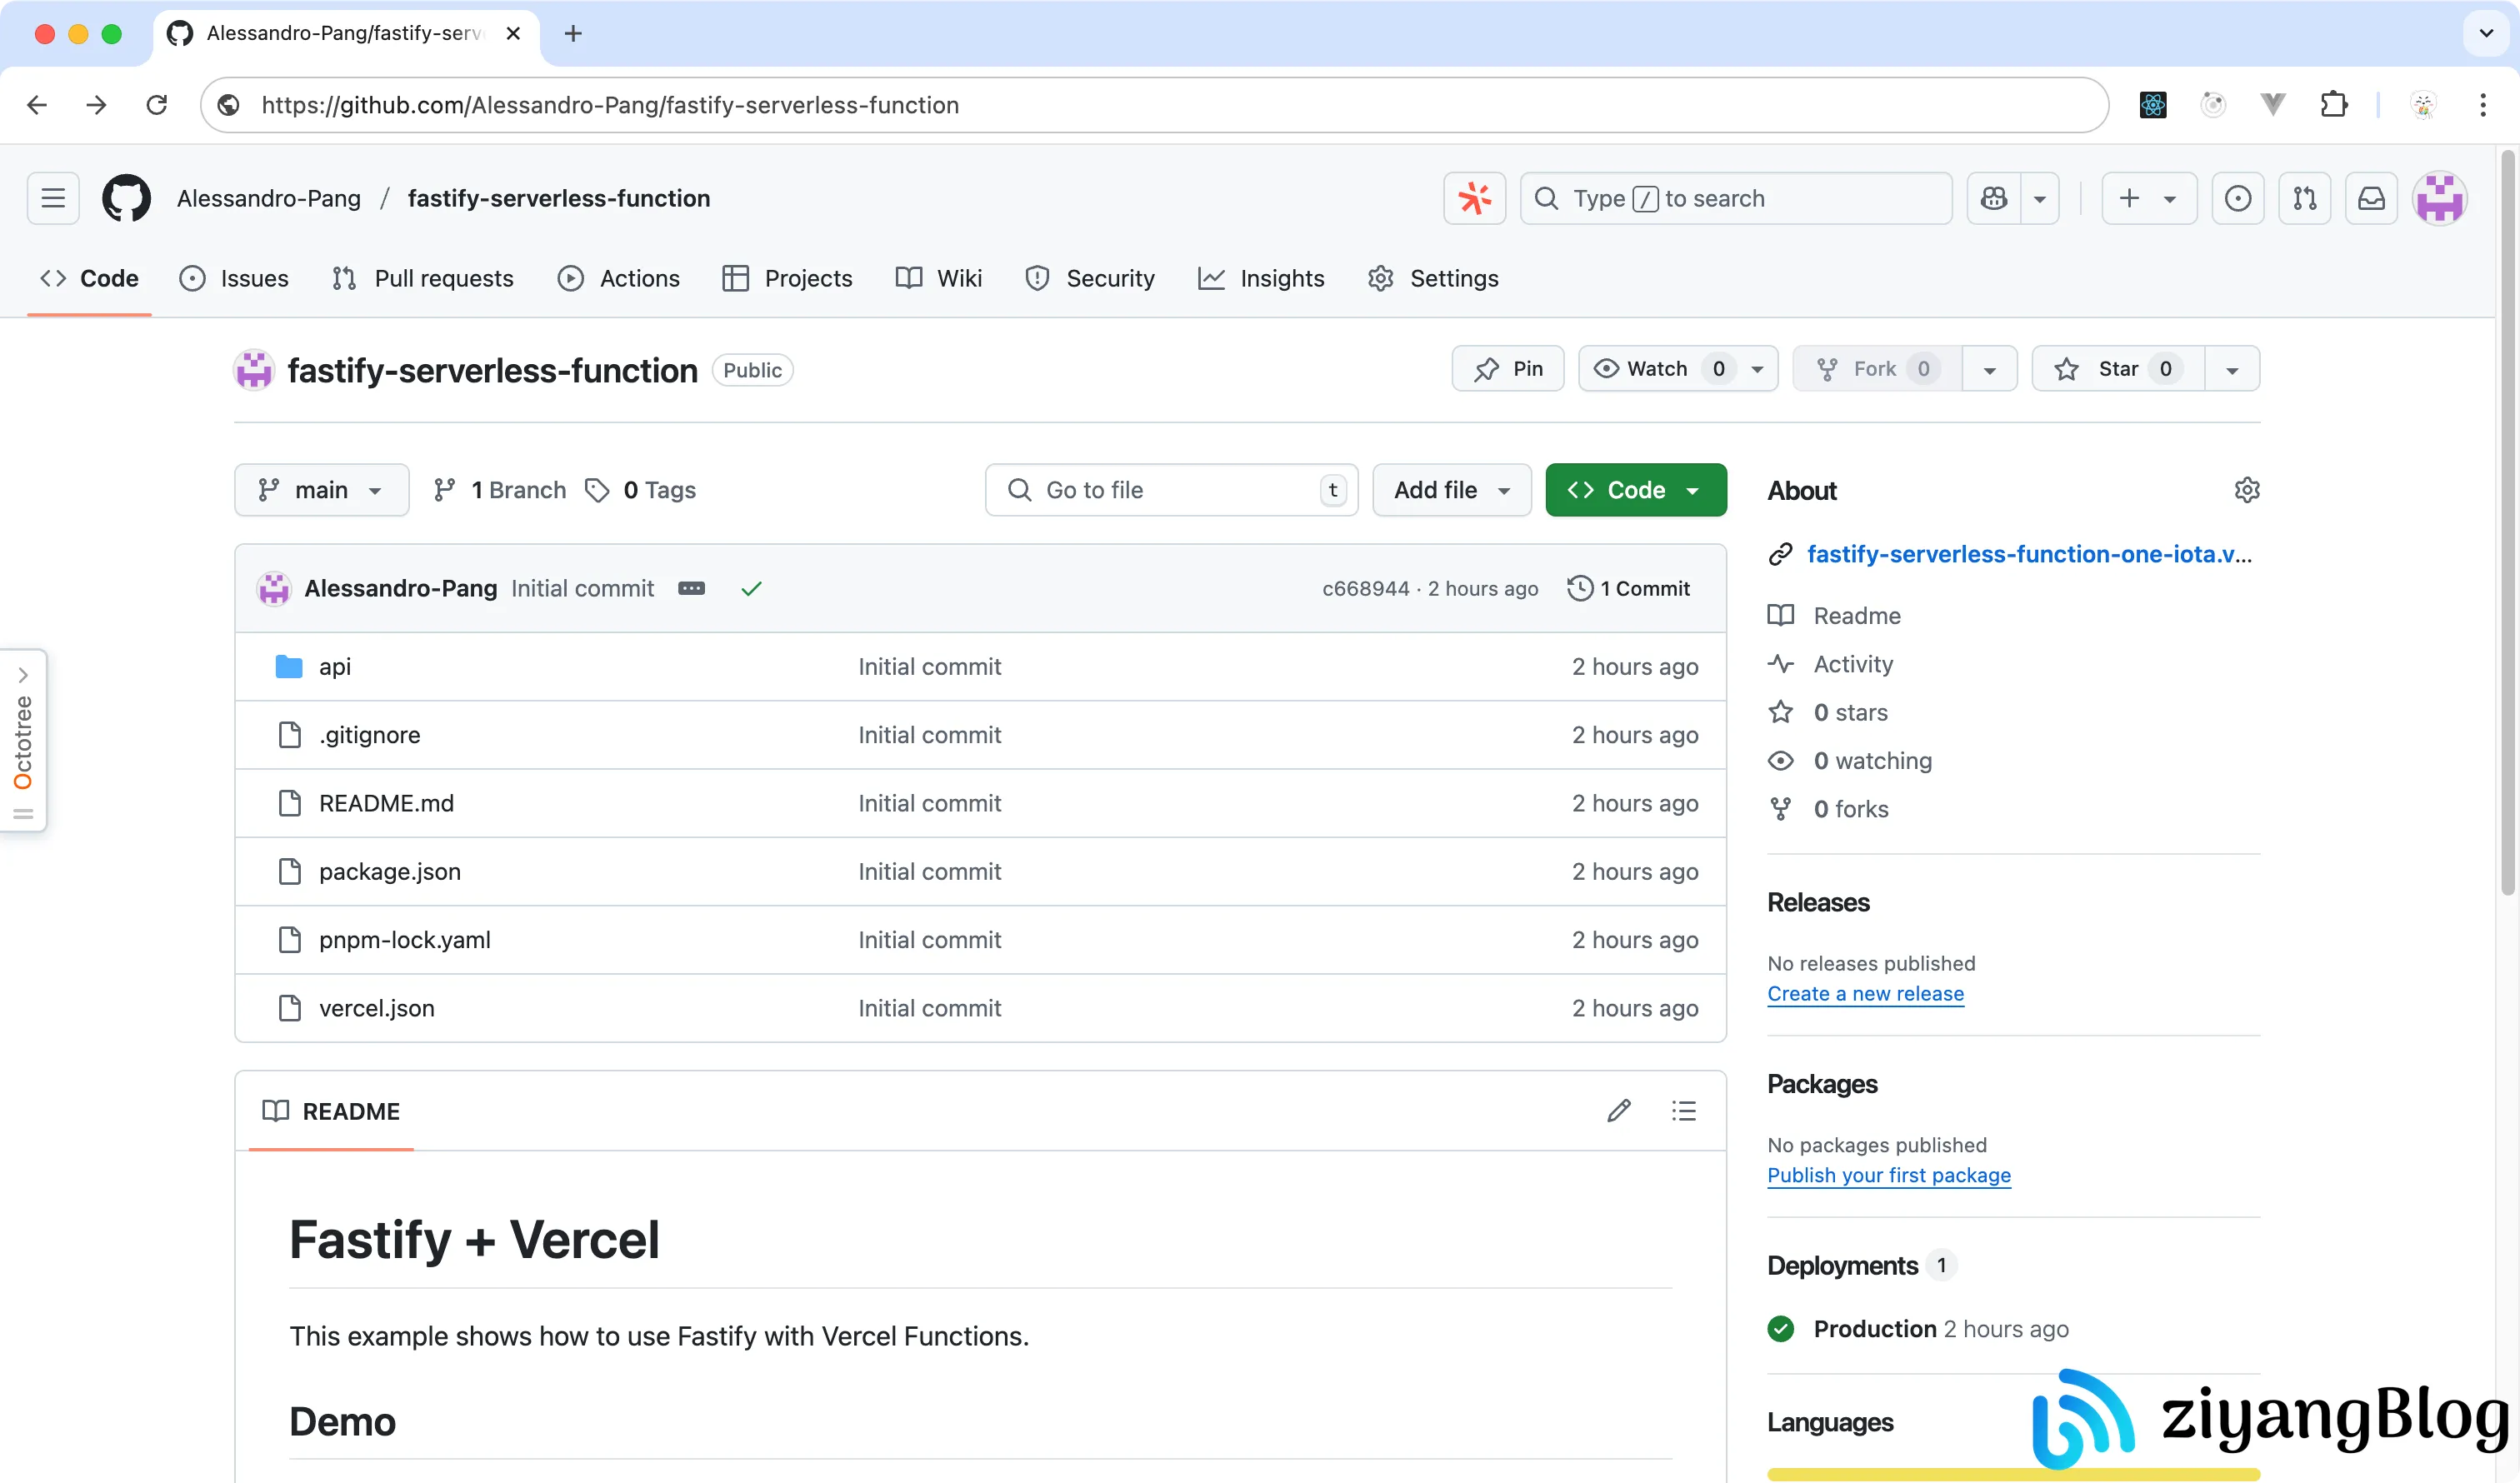Open the GitHub hamburger navigation menu

point(53,198)
